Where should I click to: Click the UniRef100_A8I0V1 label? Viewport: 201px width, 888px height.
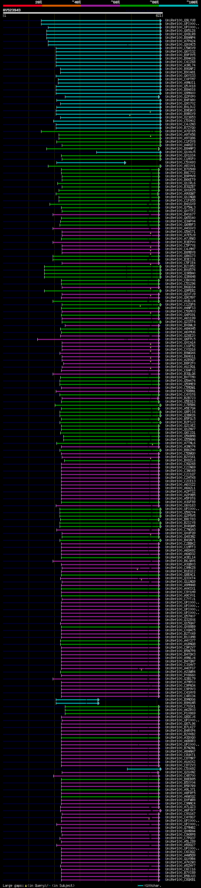(180, 166)
